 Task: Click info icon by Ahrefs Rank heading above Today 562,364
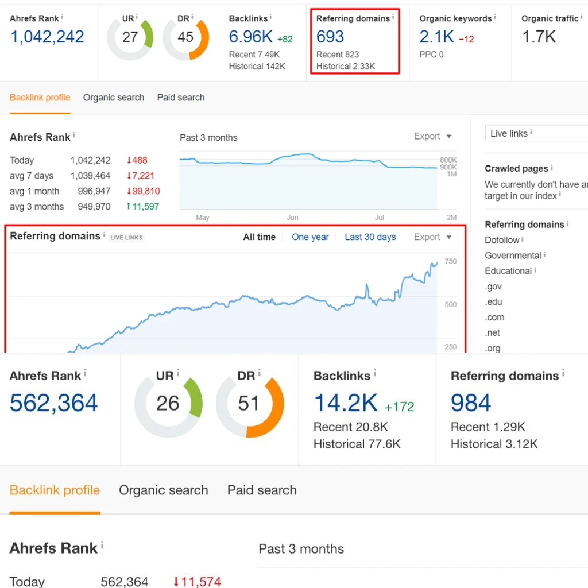coord(102,545)
